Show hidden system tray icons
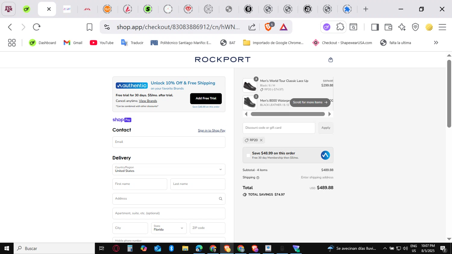This screenshot has height=254, width=452. click(385, 248)
